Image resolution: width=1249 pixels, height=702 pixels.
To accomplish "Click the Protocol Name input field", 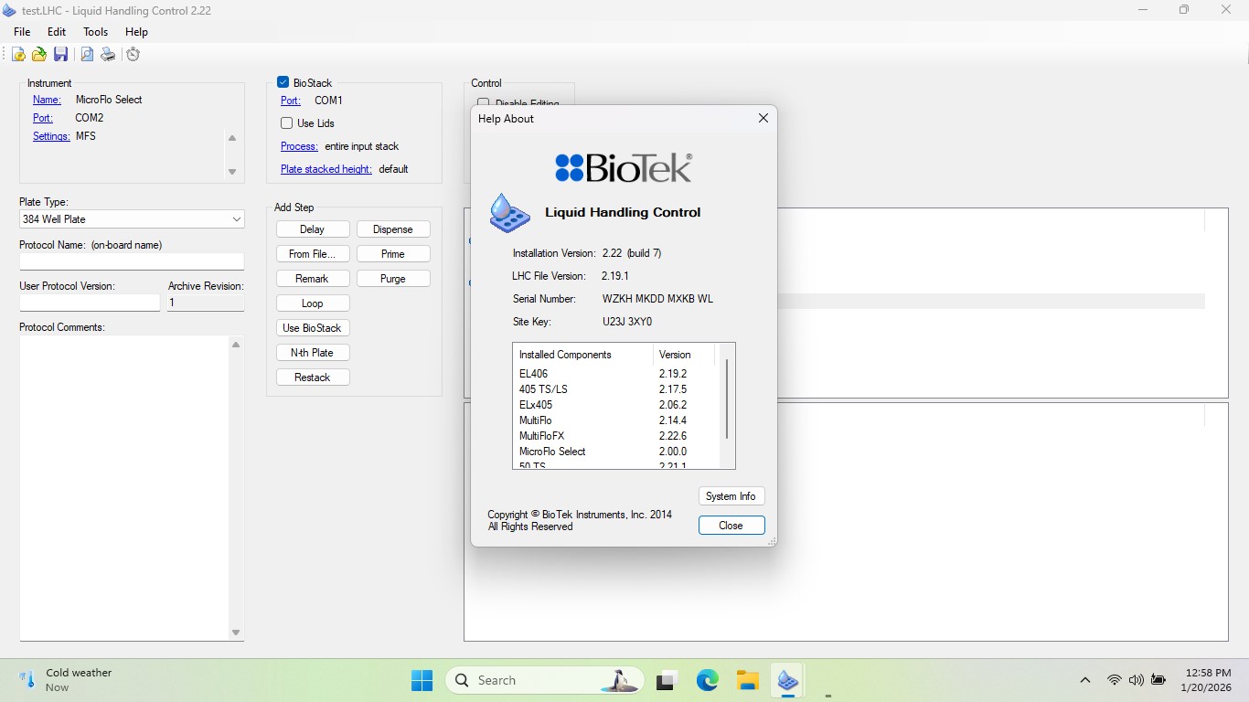I will pyautogui.click(x=132, y=261).
